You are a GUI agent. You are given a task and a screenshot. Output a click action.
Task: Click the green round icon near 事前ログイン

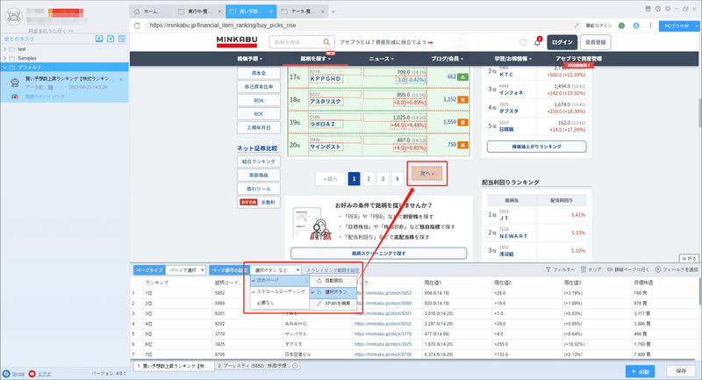point(621,25)
